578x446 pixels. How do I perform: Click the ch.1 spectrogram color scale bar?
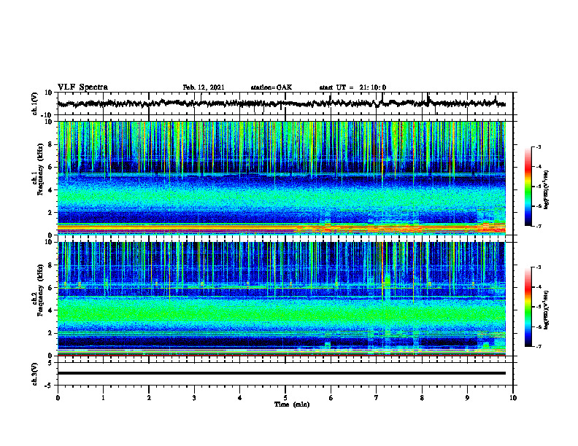tap(528, 187)
